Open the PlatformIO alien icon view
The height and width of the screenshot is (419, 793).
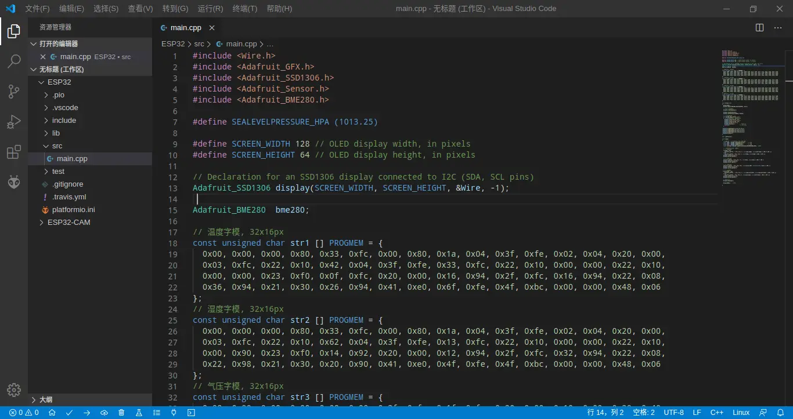[14, 182]
